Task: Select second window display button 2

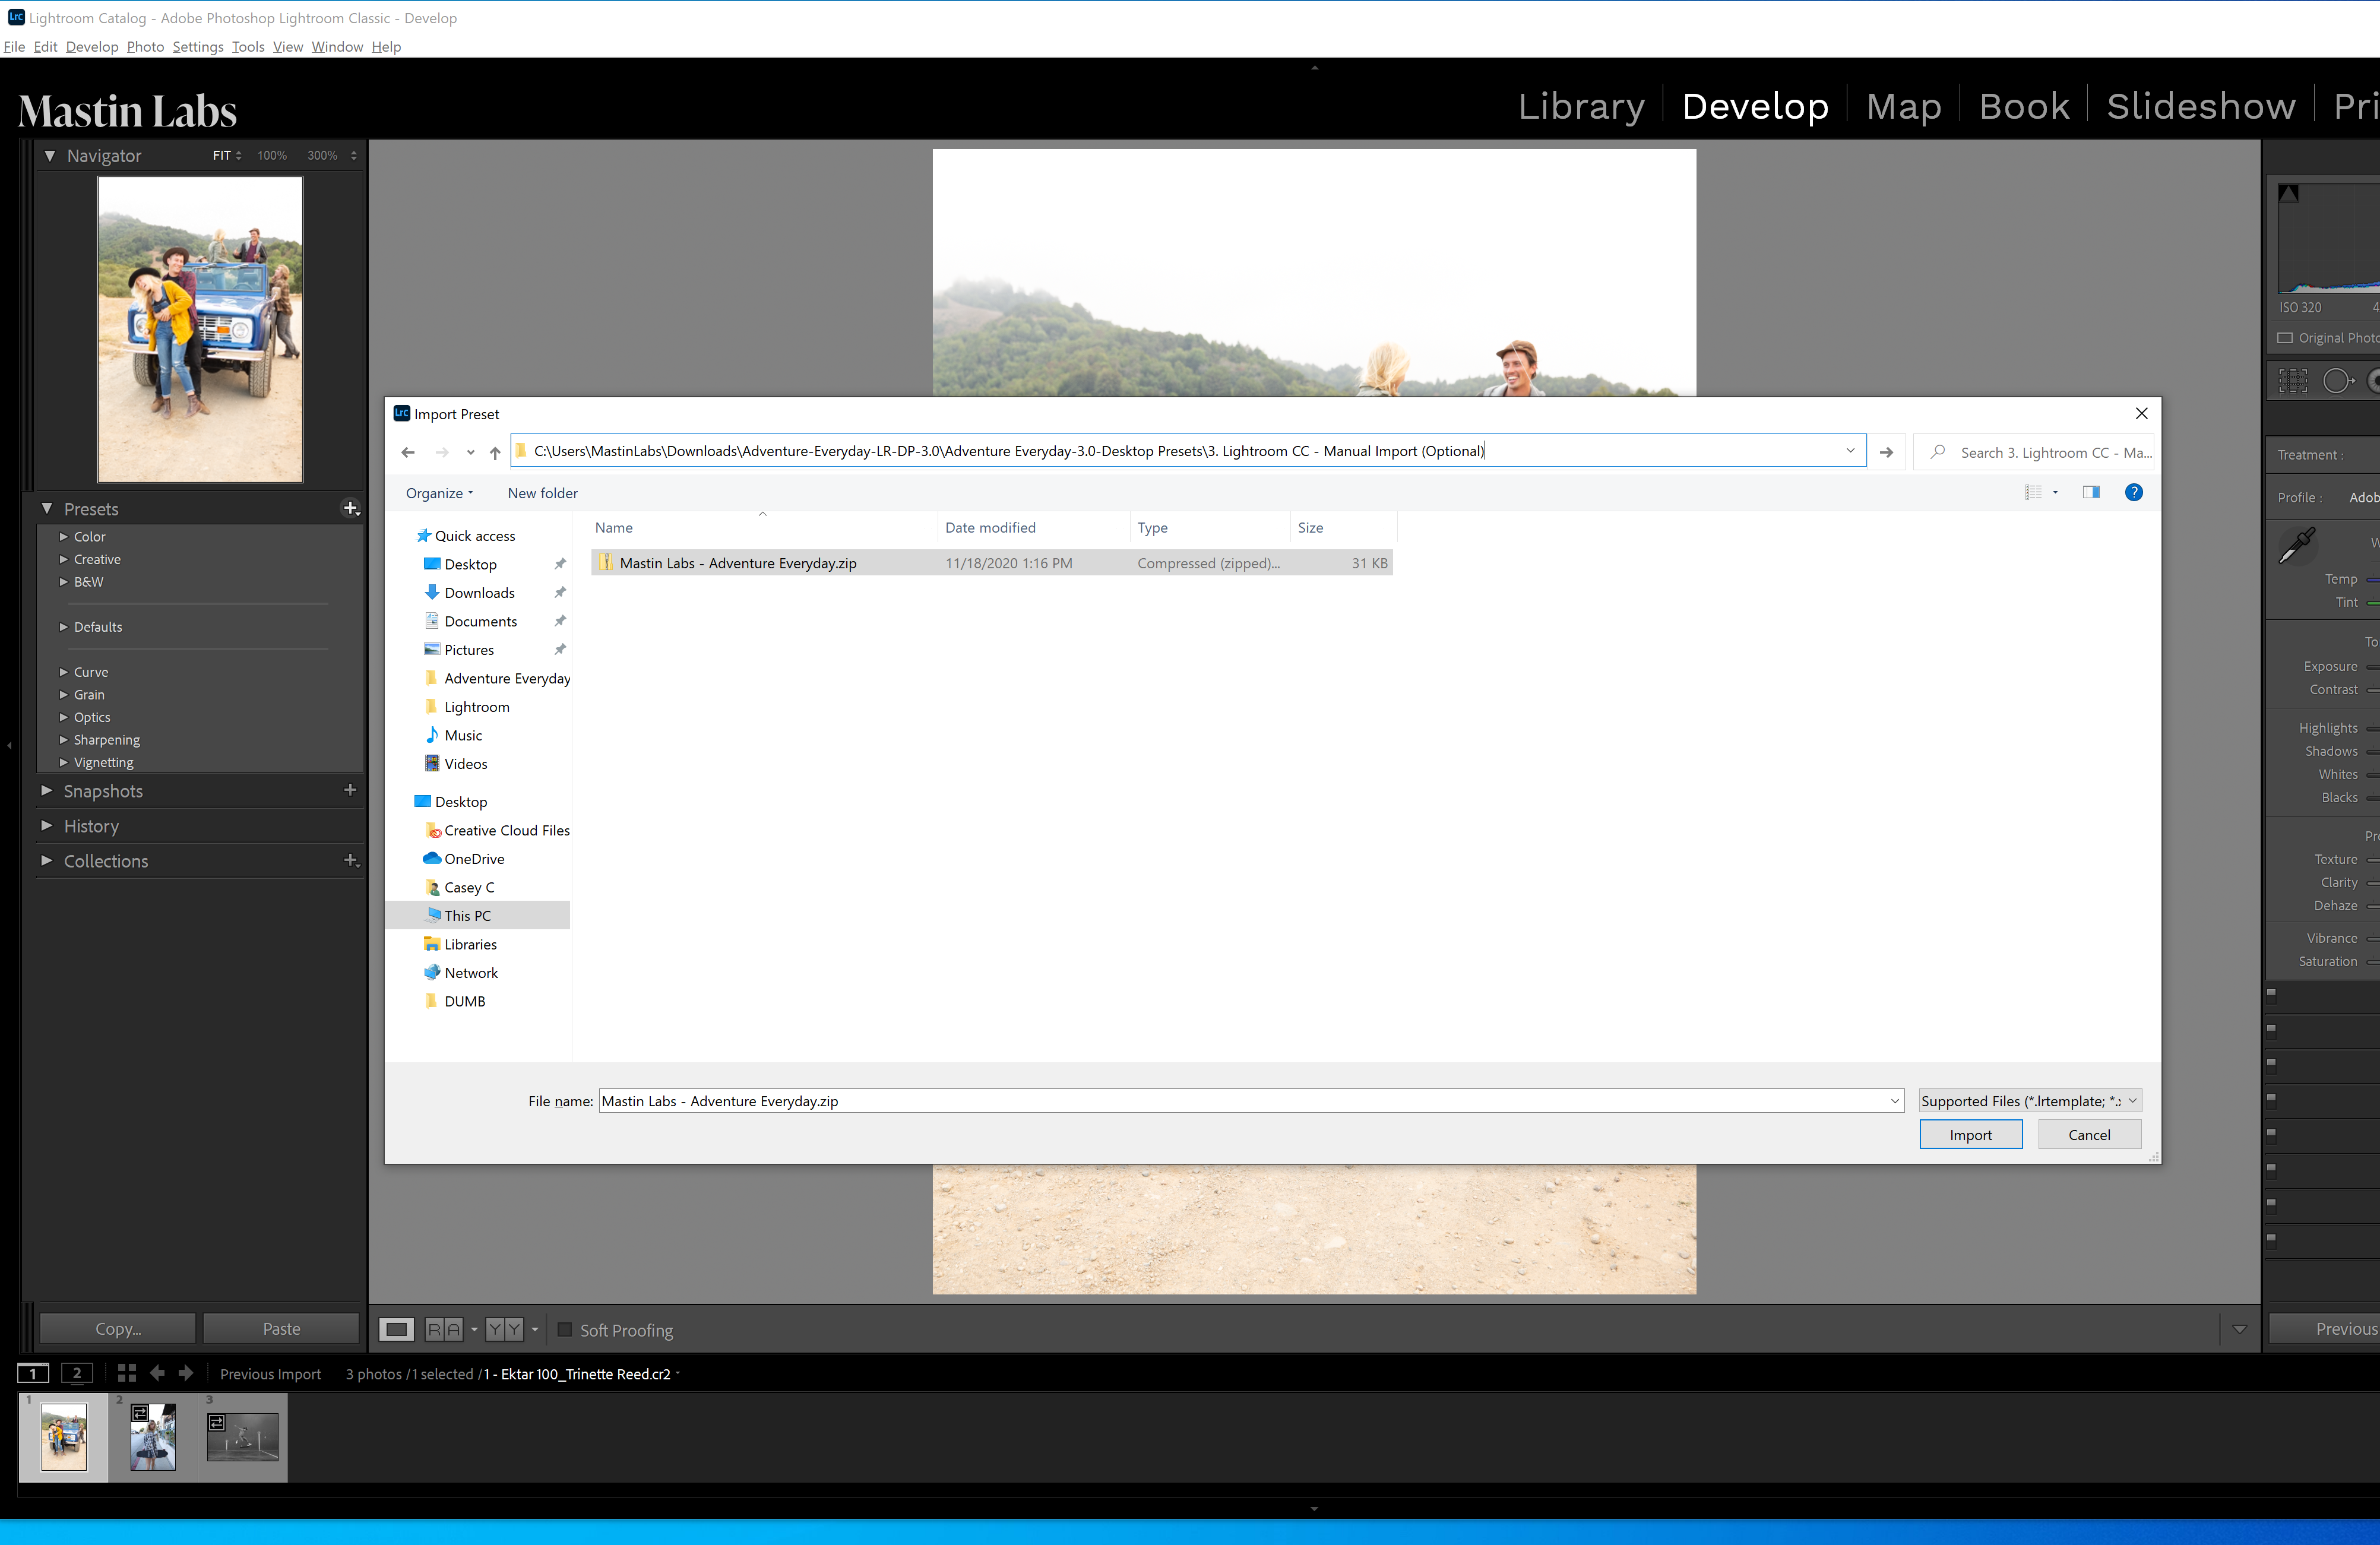Action: coord(77,1373)
